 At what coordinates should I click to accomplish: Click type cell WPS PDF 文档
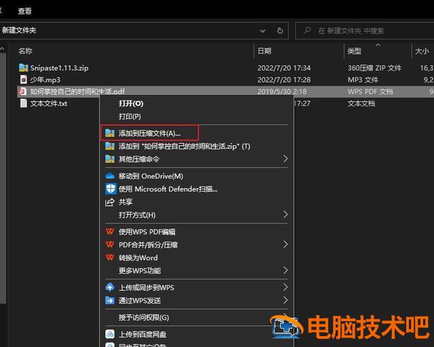tap(370, 91)
